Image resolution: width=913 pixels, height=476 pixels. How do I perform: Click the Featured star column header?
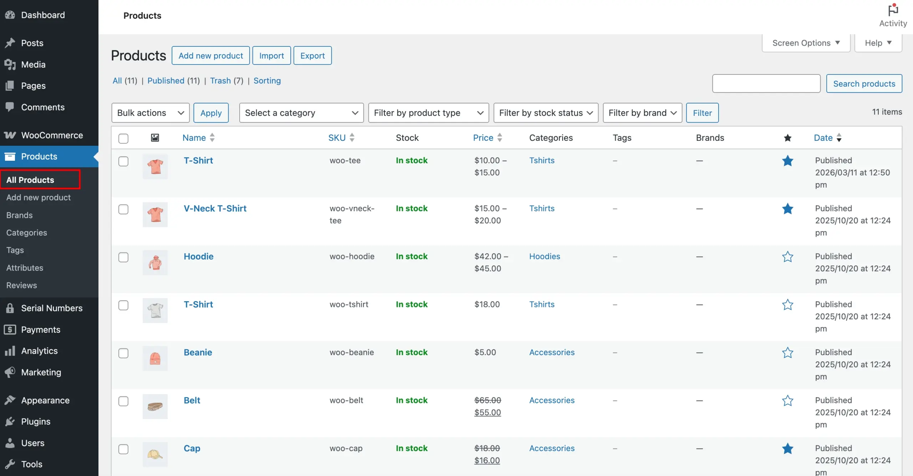click(x=788, y=138)
